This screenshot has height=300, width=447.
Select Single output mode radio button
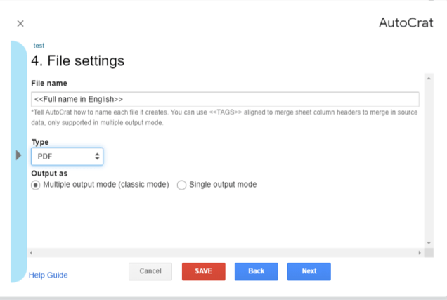[182, 185]
